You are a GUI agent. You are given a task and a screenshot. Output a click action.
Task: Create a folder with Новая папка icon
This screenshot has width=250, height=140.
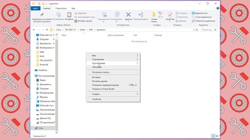click(x=154, y=15)
